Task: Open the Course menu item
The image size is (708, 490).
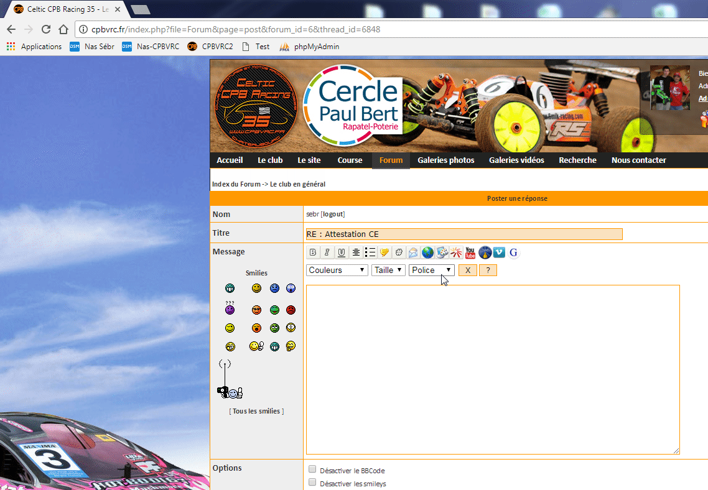Action: (350, 160)
